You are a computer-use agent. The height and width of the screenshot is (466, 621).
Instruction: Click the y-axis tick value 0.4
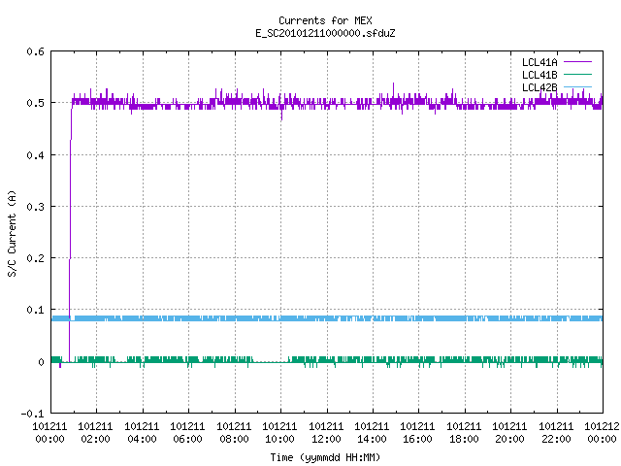35,155
